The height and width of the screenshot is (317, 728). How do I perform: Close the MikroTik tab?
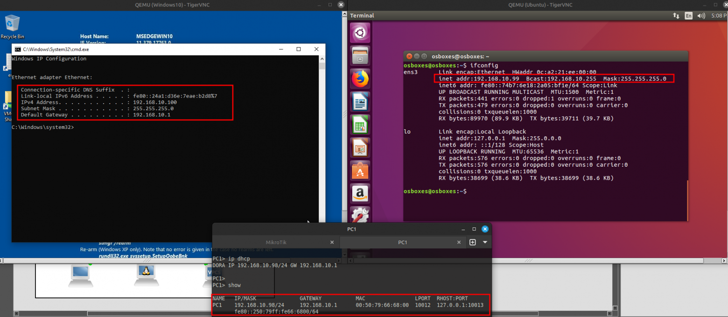tap(332, 242)
